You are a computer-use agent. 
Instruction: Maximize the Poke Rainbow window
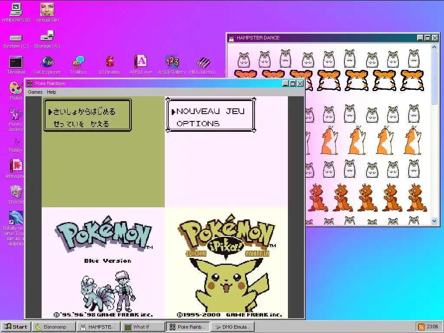(x=293, y=84)
